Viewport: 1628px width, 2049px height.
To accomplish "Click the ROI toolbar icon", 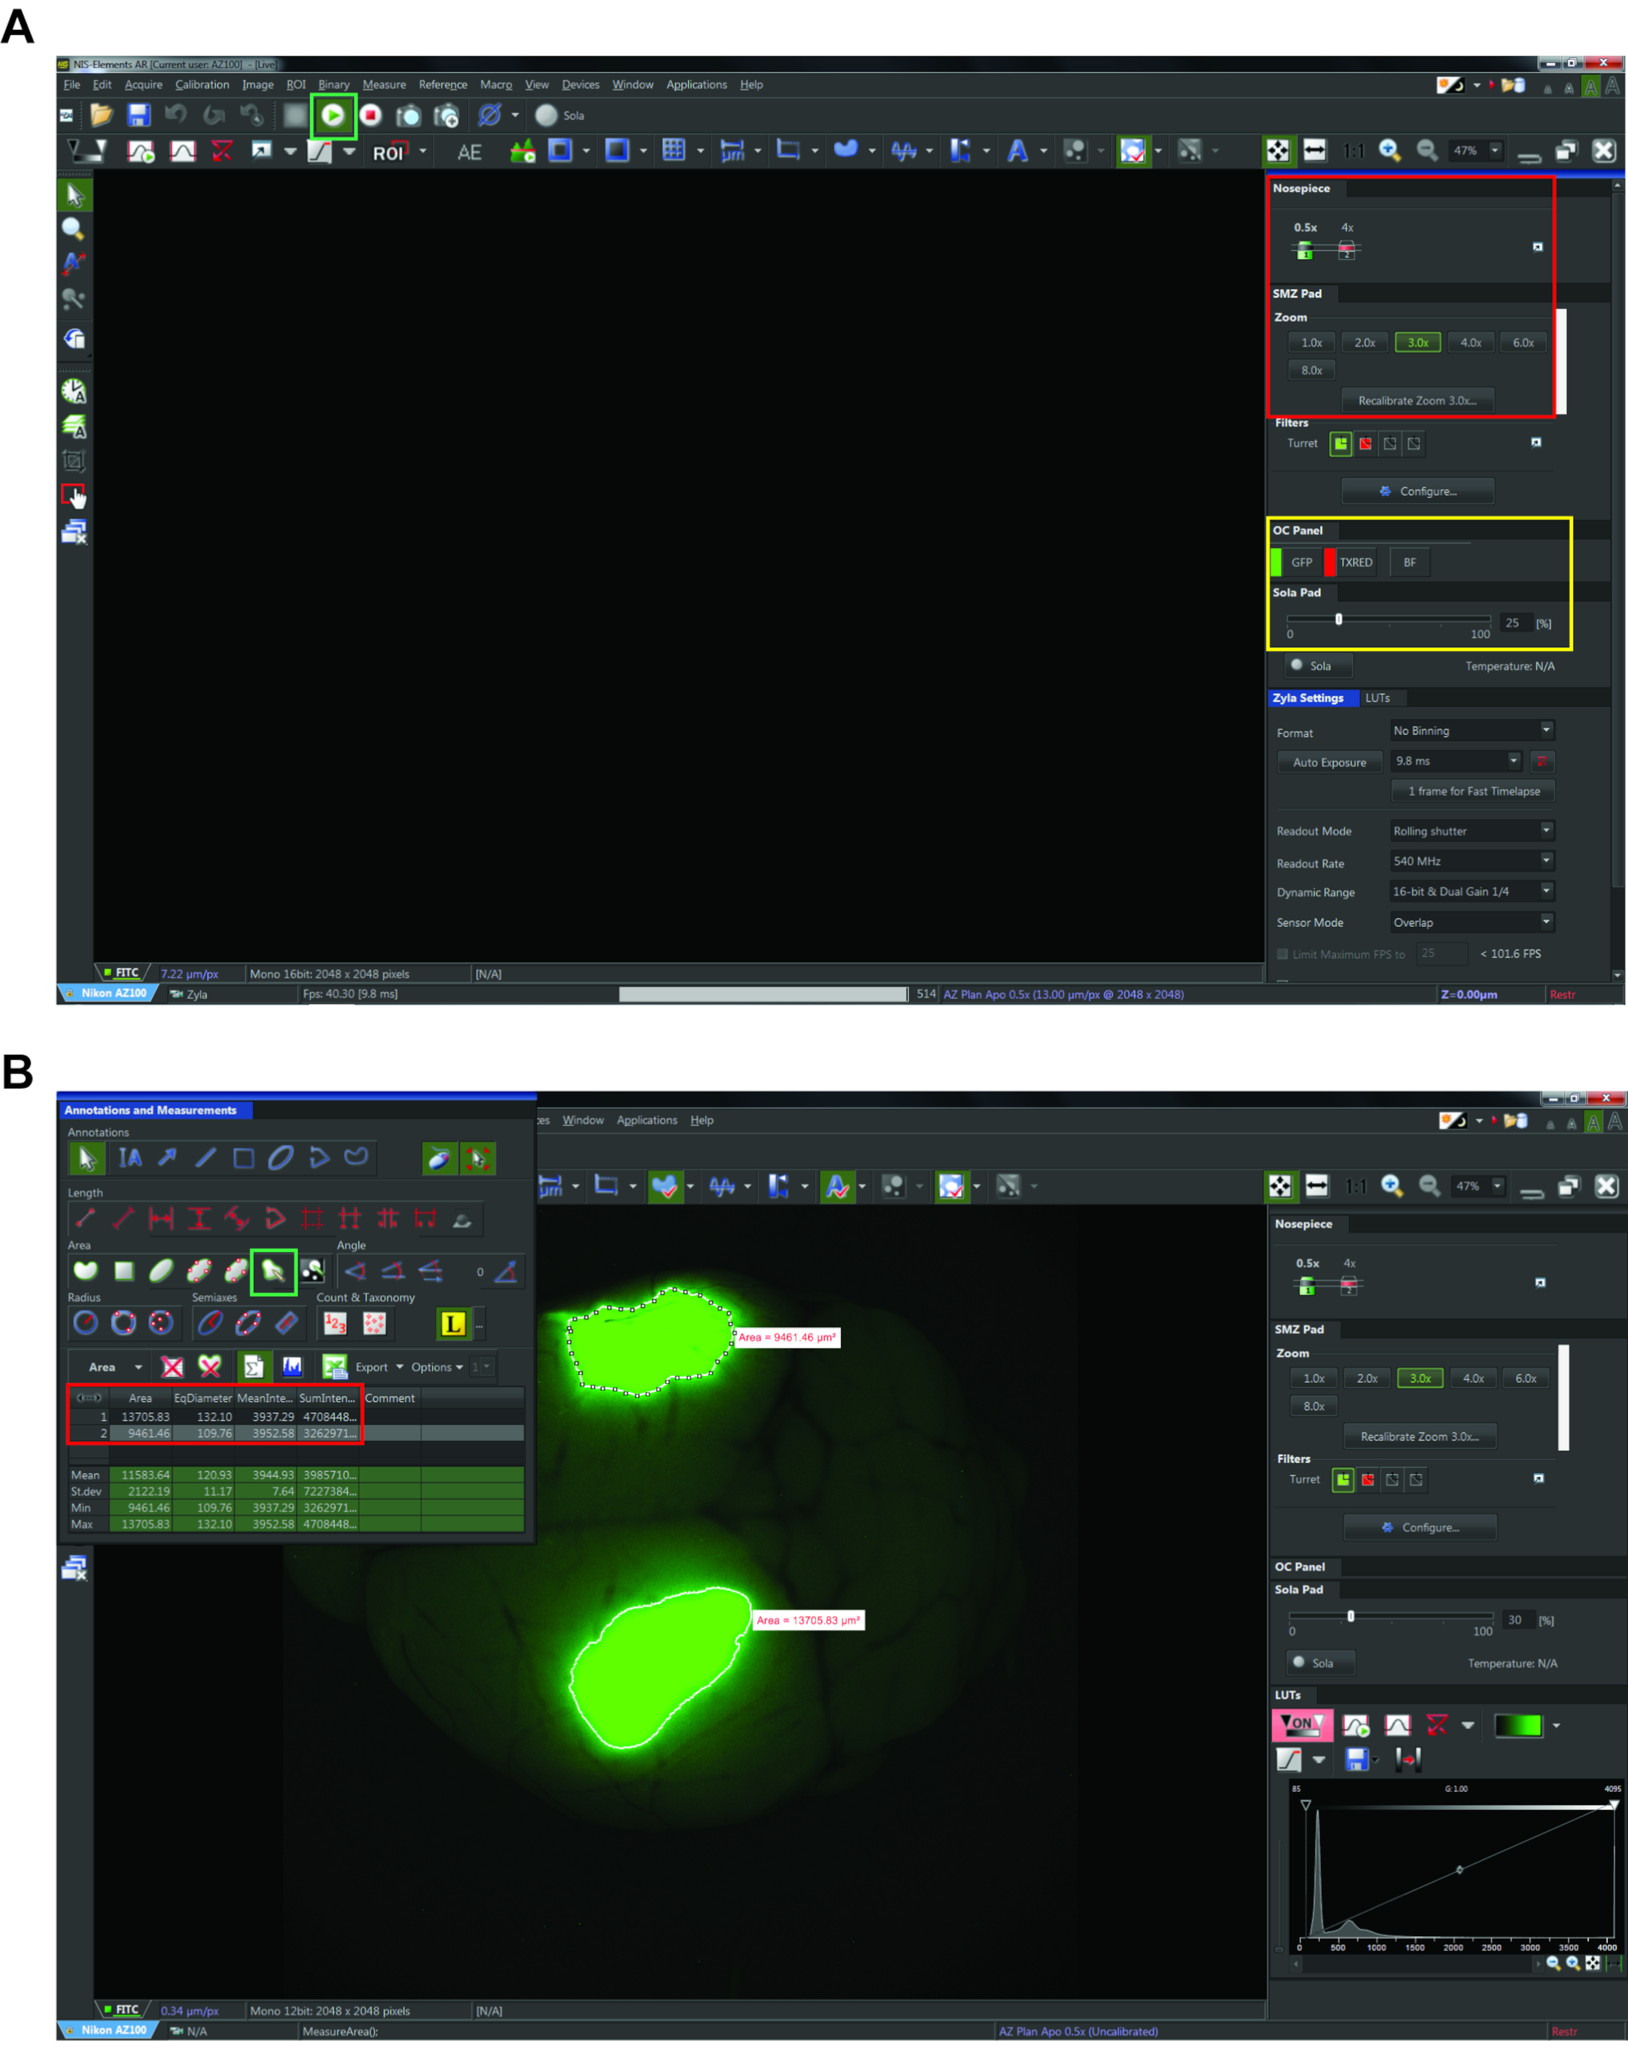I will tap(388, 152).
